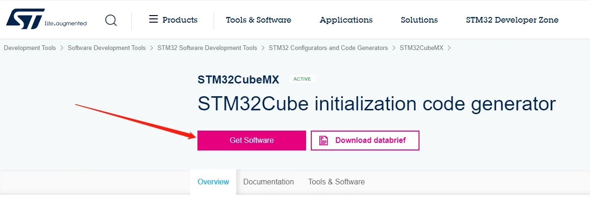Viewport: 590px width, 216px height.
Task: Open the Applications menu
Action: (346, 20)
